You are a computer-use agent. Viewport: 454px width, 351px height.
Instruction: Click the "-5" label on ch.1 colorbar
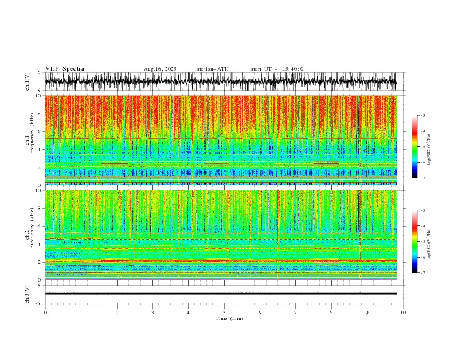click(423, 147)
